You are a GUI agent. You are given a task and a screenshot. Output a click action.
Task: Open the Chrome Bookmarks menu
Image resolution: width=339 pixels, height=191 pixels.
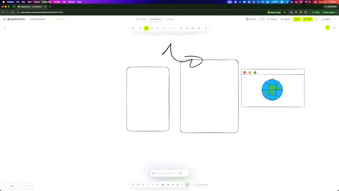tap(47, 2)
